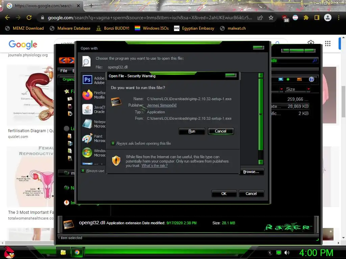Click Cancel in the Open with dialog

[x=251, y=194]
